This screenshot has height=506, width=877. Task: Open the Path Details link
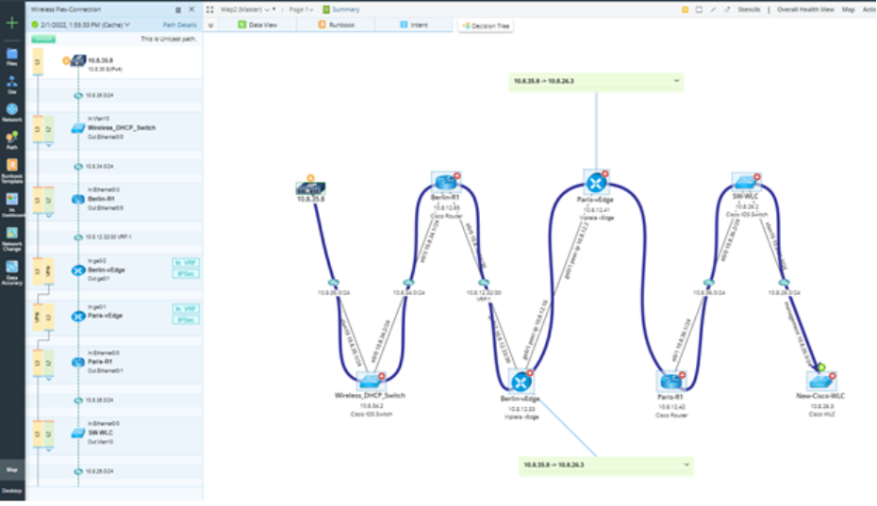click(180, 24)
